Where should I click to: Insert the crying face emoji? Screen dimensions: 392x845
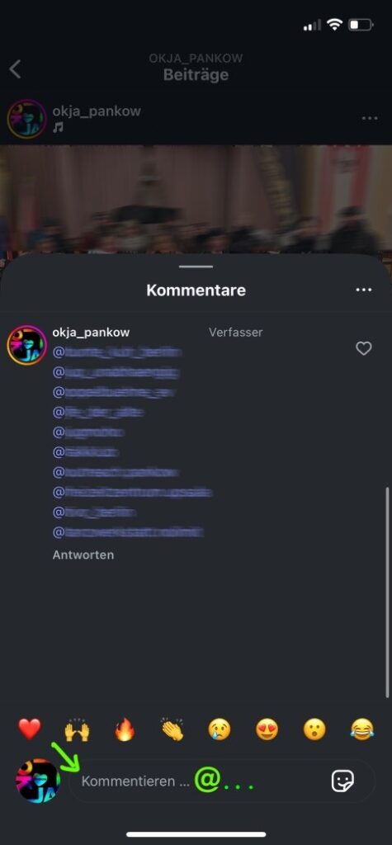(x=220, y=729)
